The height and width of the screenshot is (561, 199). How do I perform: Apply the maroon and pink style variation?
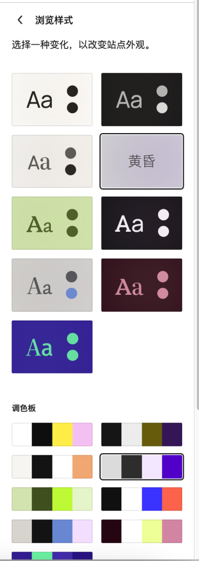tap(142, 285)
